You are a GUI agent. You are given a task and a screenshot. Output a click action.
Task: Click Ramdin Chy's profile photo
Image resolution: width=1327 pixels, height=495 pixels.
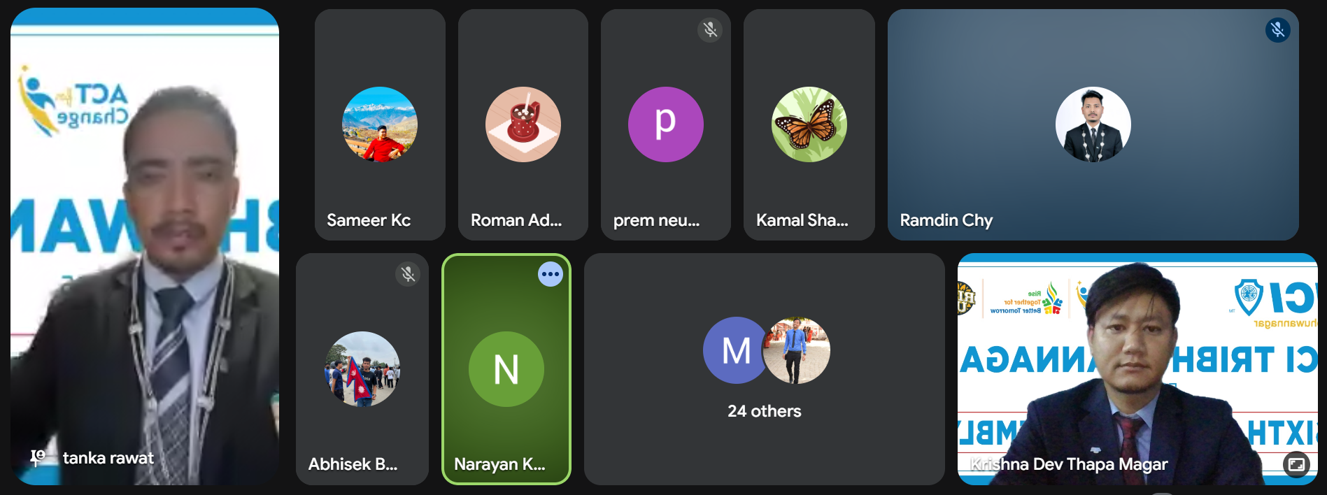[x=1093, y=124]
